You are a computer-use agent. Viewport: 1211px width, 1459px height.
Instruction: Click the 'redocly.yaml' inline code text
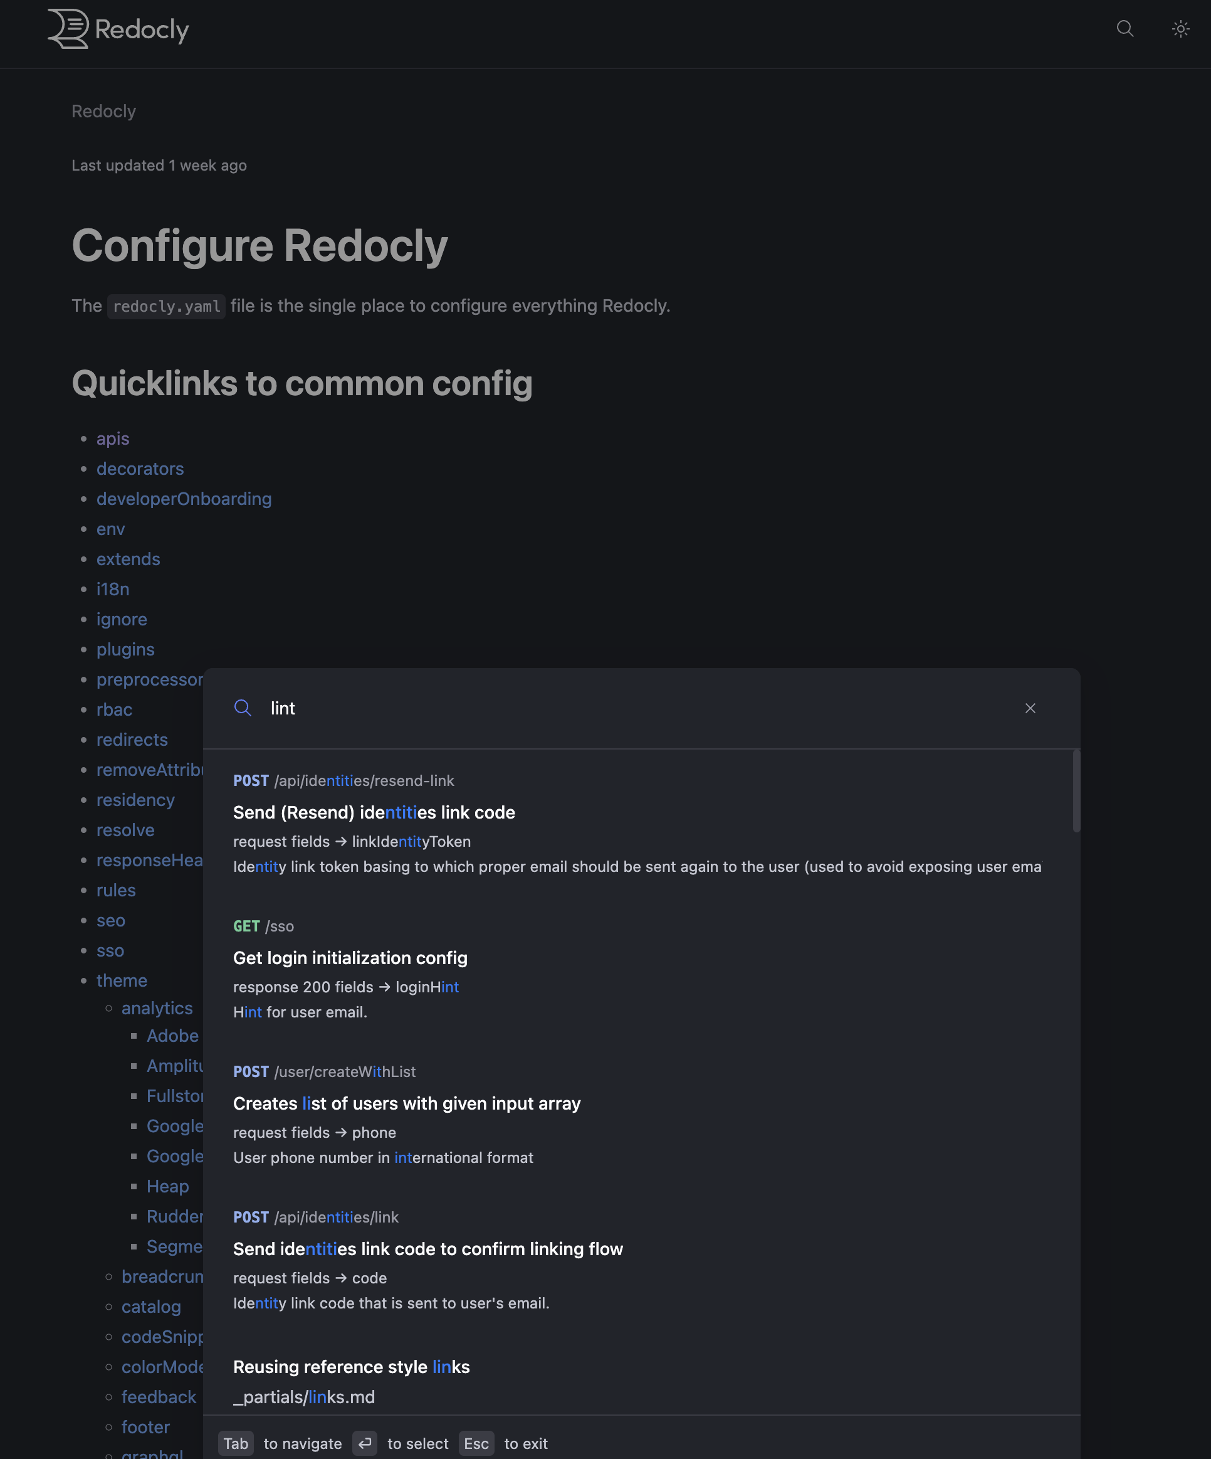167,306
